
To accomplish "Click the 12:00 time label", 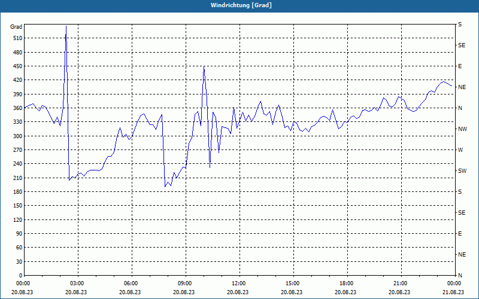I will [x=238, y=283].
